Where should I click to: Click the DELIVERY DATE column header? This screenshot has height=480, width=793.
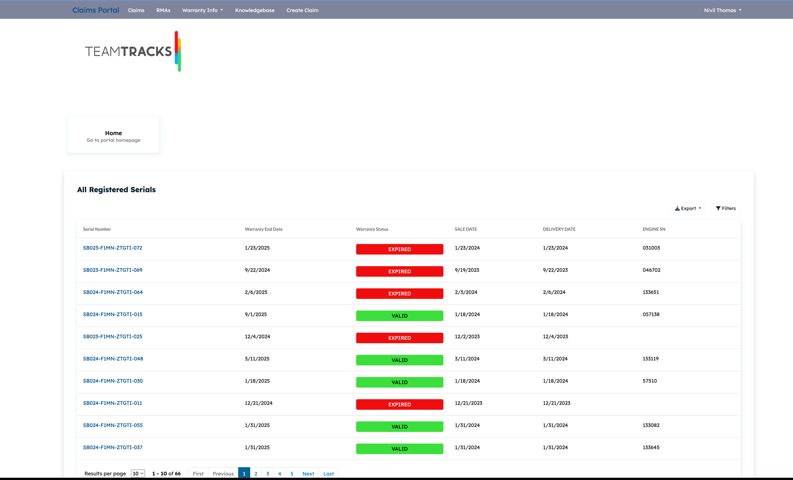click(x=559, y=229)
